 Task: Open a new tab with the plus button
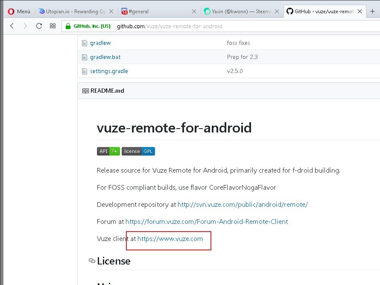click(372, 12)
